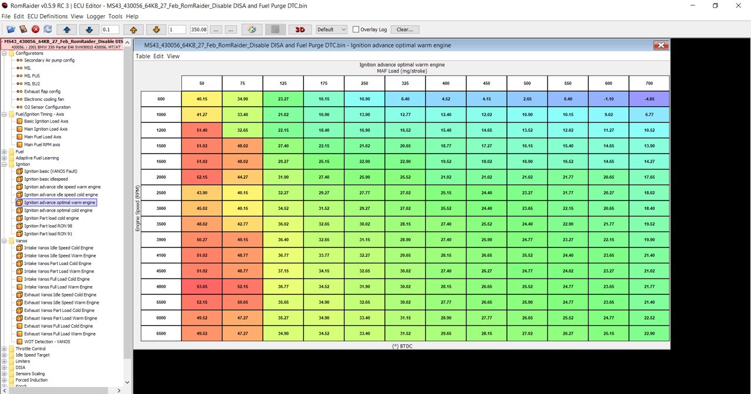Click the tree panel horizontal scroll right arrow
The image size is (751, 394).
coord(119,390)
